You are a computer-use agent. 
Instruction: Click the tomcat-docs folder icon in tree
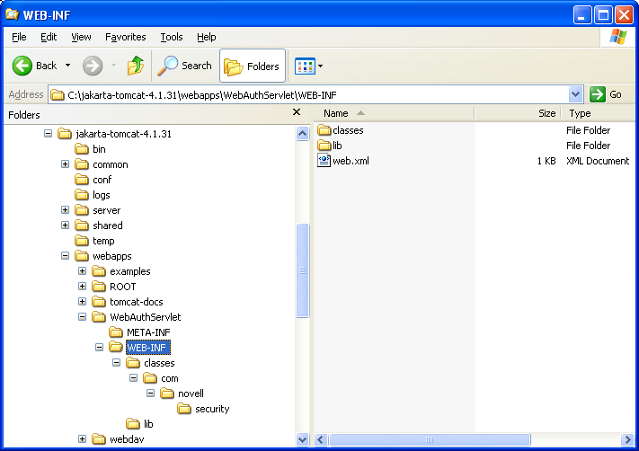pyautogui.click(x=99, y=302)
